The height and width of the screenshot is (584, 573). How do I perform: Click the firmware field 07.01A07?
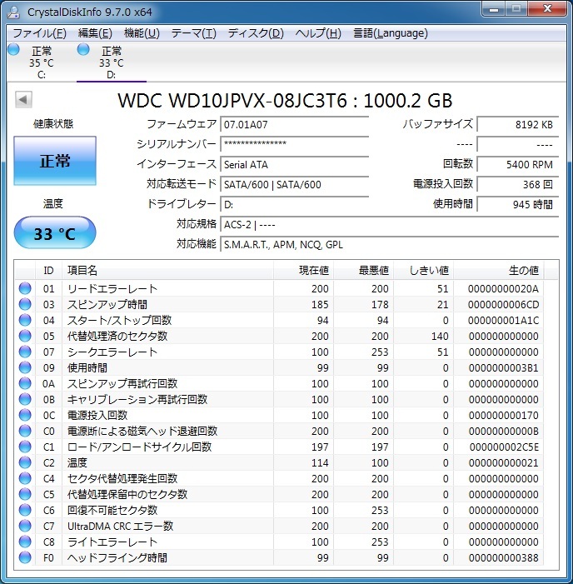[x=294, y=124]
